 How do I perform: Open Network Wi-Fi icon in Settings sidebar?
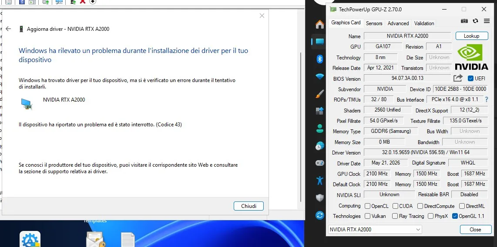pyautogui.click(x=319, y=76)
